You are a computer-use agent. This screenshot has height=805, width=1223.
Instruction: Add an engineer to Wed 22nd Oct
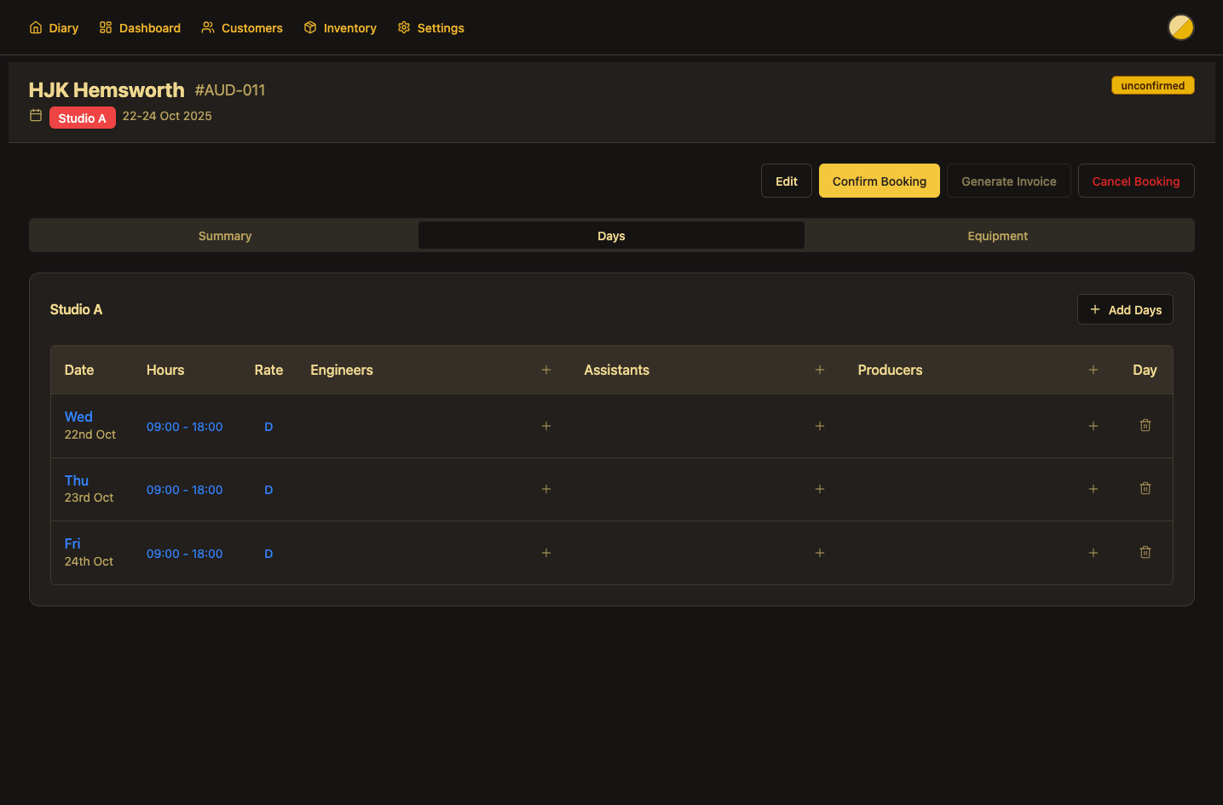[545, 426]
